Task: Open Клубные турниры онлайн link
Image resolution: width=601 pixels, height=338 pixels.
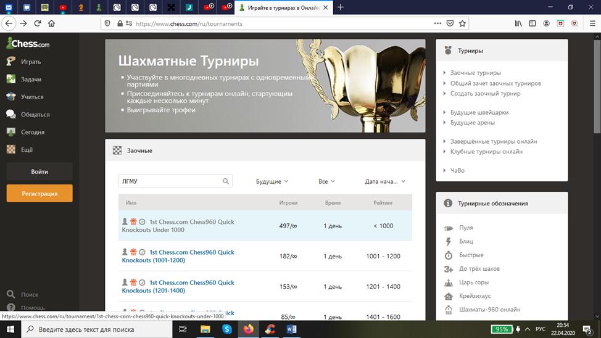Action: pos(486,151)
